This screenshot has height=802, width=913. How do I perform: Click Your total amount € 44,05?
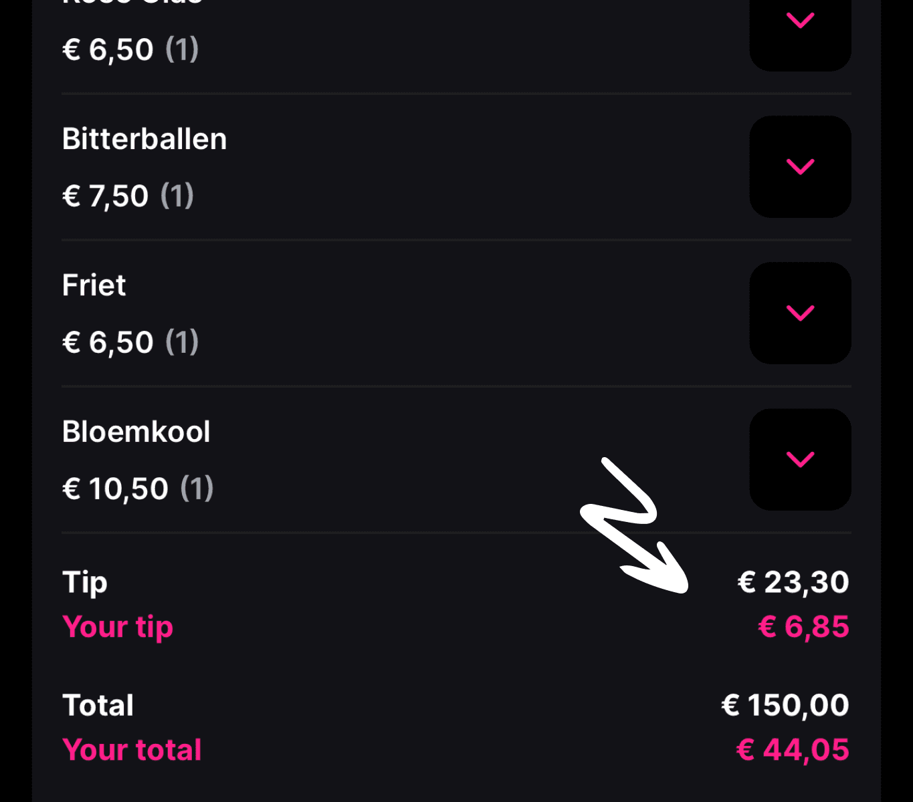click(x=792, y=749)
